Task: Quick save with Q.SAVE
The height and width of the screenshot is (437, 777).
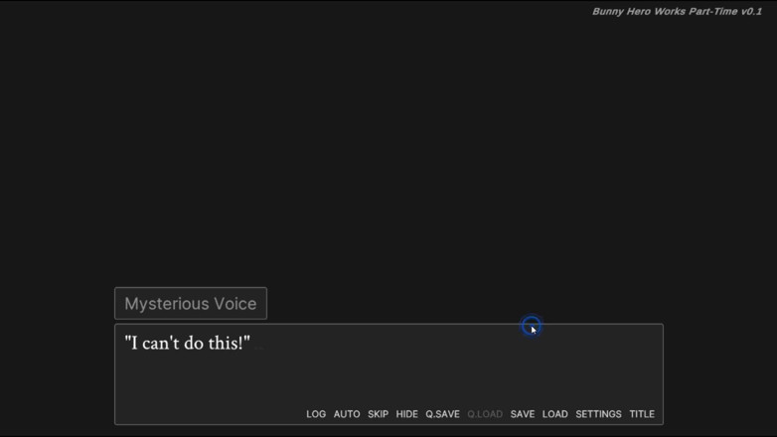Action: (x=442, y=414)
